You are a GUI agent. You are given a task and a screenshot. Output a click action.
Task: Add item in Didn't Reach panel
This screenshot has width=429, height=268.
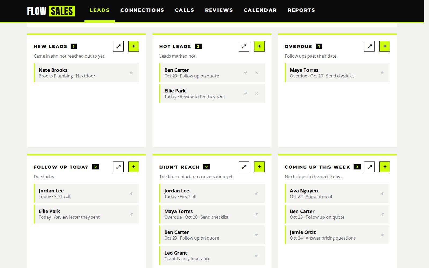[x=259, y=167]
